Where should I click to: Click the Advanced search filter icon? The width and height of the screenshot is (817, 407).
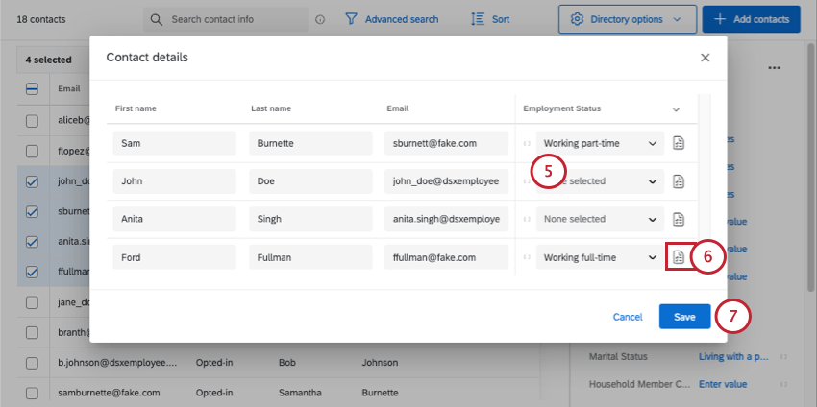coord(352,19)
